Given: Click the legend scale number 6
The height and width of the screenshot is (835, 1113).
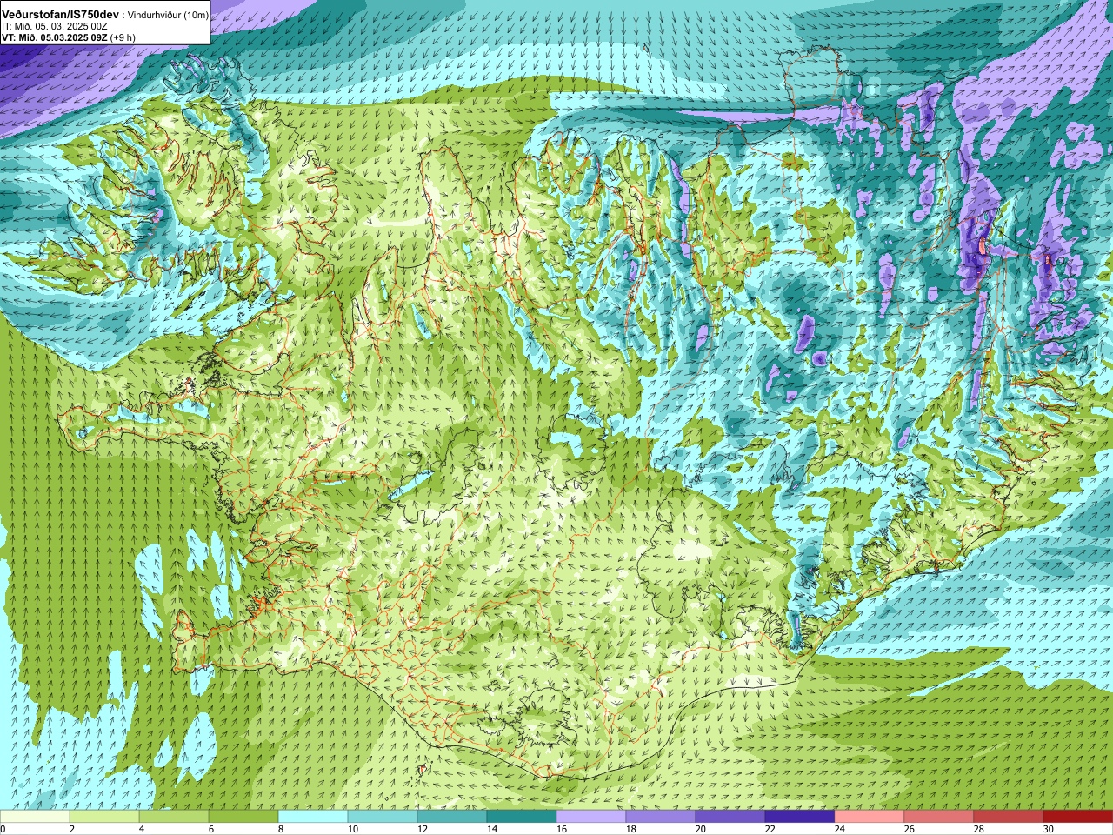Looking at the screenshot, I should pos(211,829).
